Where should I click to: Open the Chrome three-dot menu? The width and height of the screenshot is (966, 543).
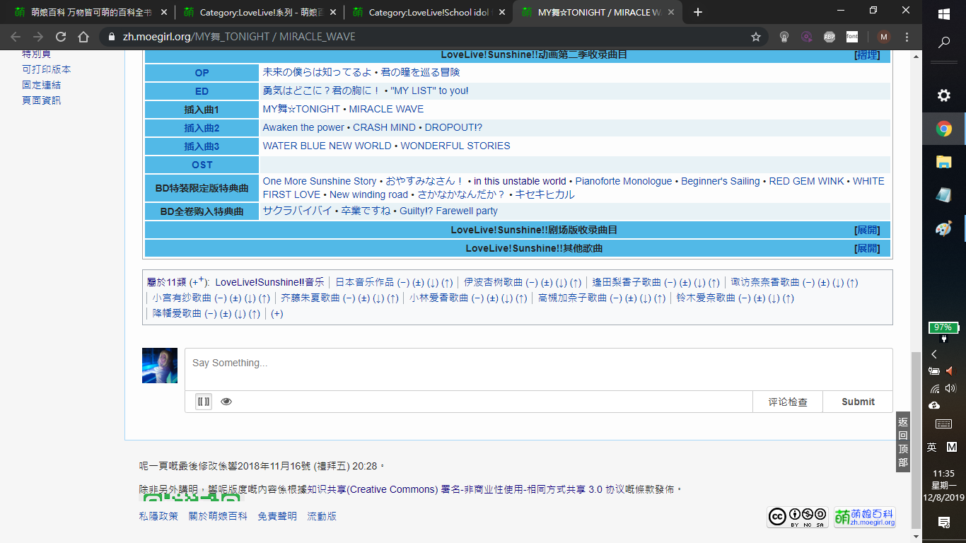pos(907,37)
